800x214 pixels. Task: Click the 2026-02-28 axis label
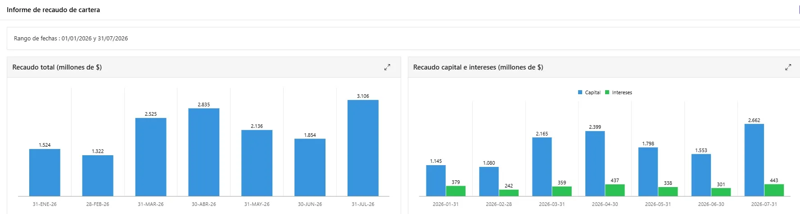pyautogui.click(x=499, y=204)
